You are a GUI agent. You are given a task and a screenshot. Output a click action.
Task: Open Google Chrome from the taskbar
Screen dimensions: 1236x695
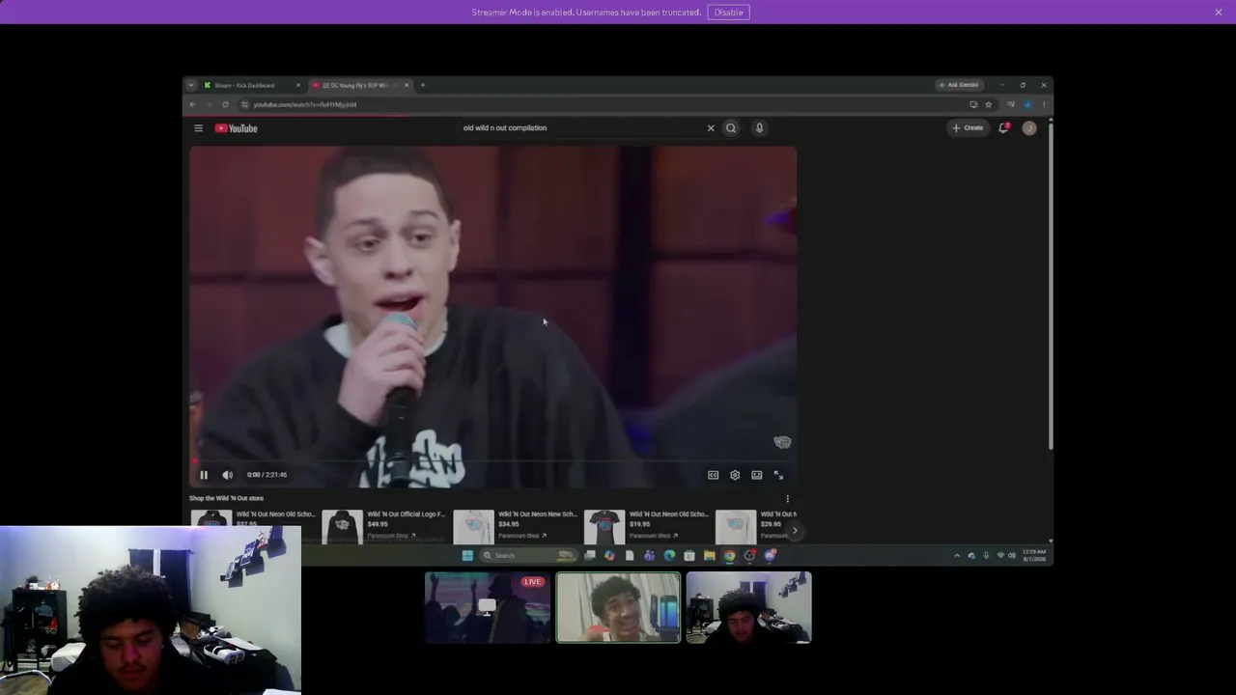(x=729, y=555)
